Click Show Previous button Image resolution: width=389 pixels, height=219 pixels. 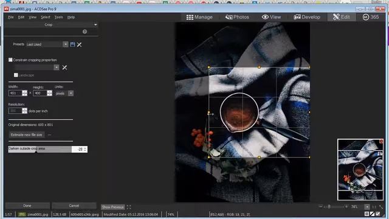pos(112,207)
